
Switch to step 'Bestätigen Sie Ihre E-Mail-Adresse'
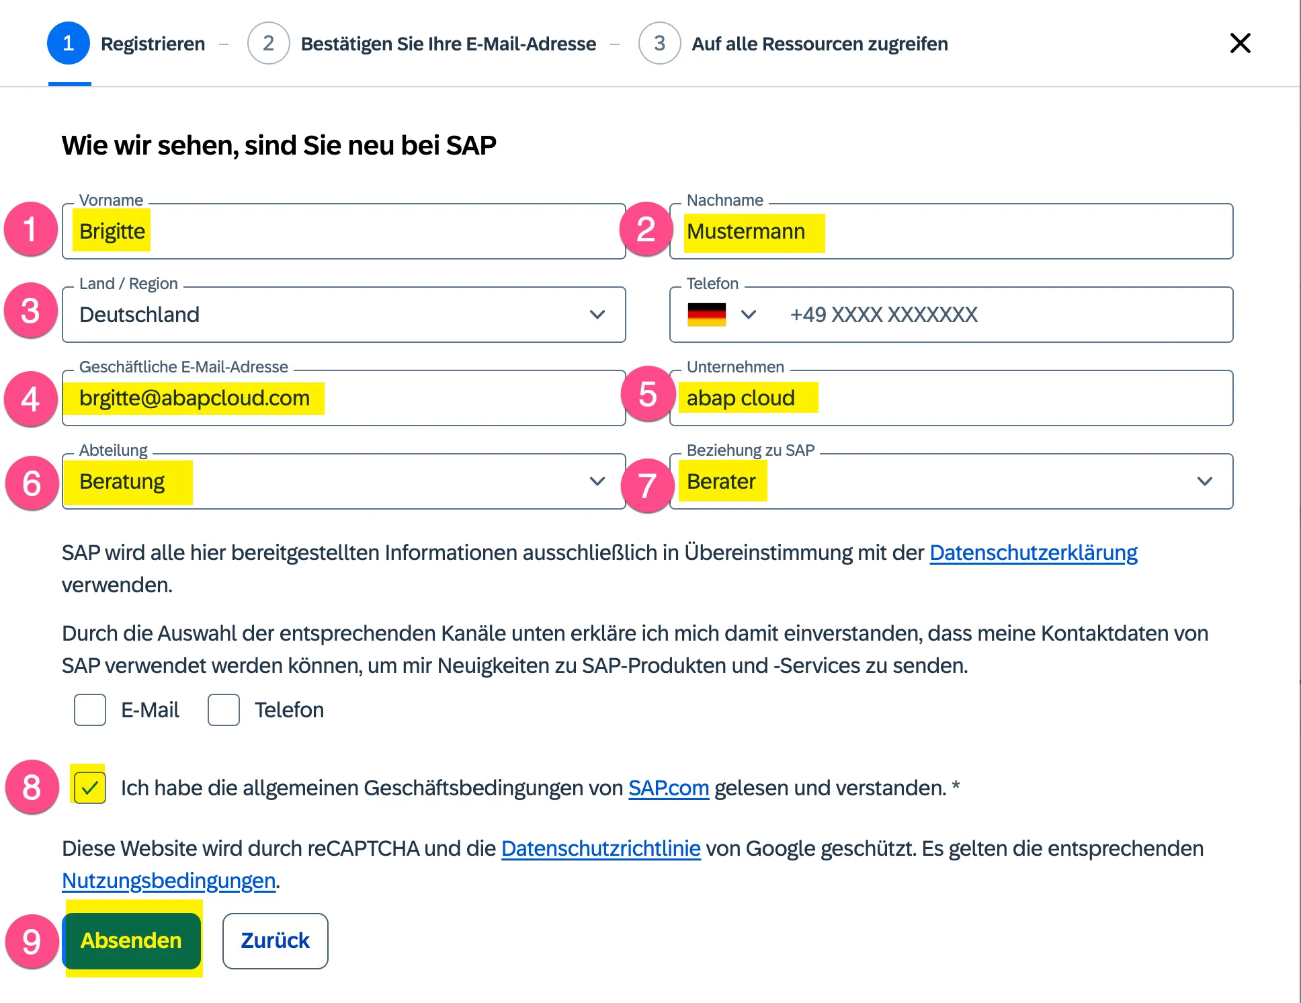[448, 43]
